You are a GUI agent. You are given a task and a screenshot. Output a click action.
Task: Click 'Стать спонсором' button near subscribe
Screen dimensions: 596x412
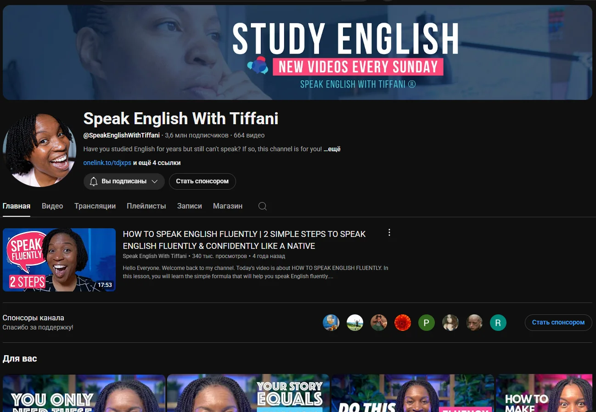202,181
